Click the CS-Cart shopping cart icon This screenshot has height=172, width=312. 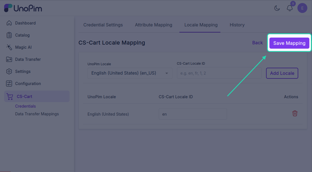point(10,97)
